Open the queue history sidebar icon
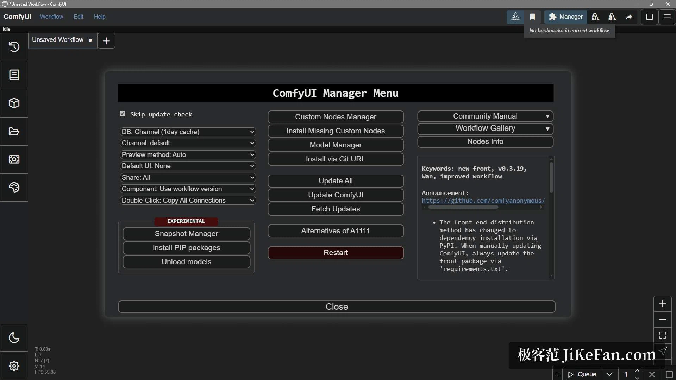676x380 pixels. 14,47
